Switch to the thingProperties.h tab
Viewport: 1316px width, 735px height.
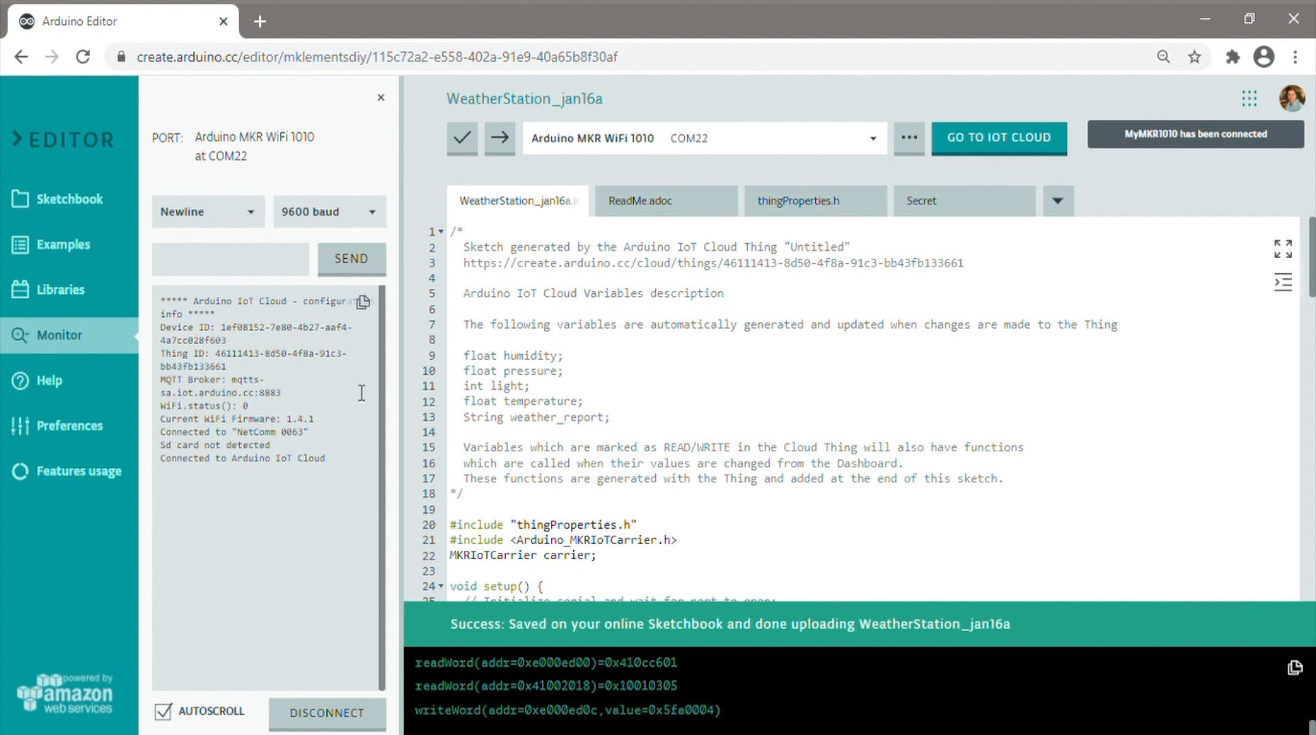click(799, 201)
